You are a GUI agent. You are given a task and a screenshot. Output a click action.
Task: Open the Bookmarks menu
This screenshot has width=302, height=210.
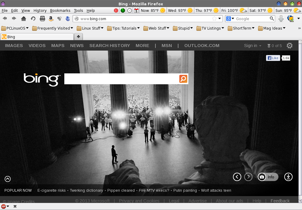tap(60, 10)
